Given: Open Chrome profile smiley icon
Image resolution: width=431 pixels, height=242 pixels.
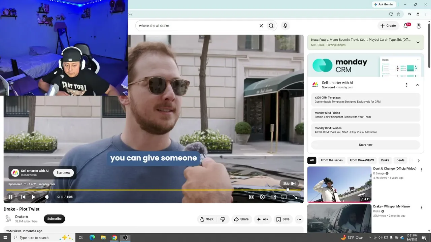Looking at the screenshot, I should coord(418,14).
